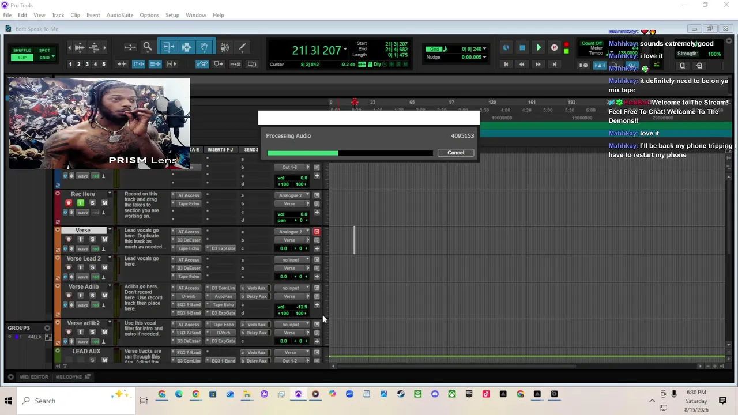This screenshot has height=415, width=738.
Task: Select the Scrubber speaker tool
Action: click(x=224, y=47)
